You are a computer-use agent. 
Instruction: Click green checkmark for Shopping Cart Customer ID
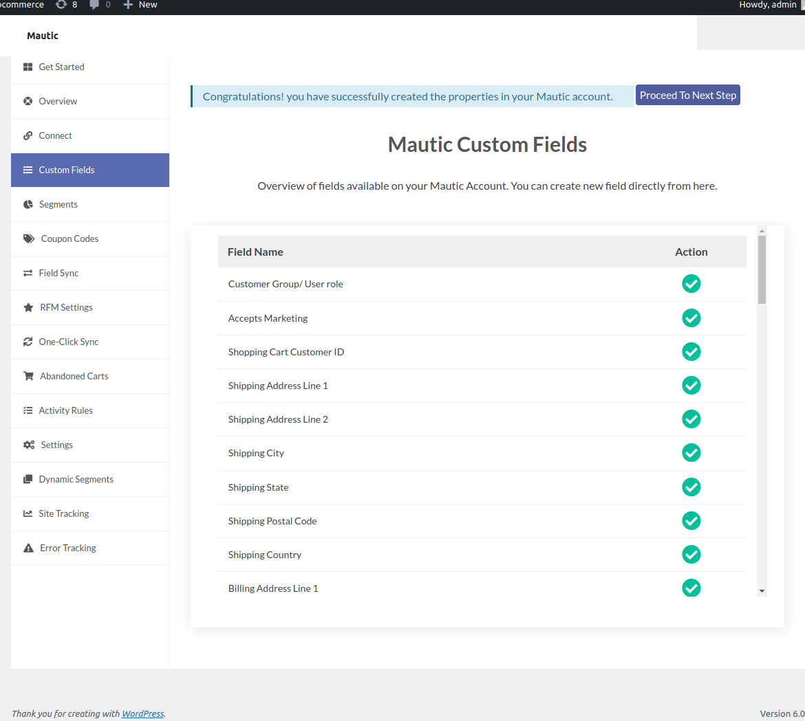coord(691,352)
